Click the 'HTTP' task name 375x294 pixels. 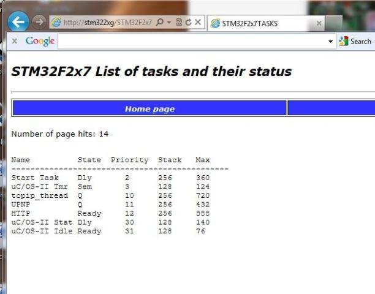click(21, 213)
